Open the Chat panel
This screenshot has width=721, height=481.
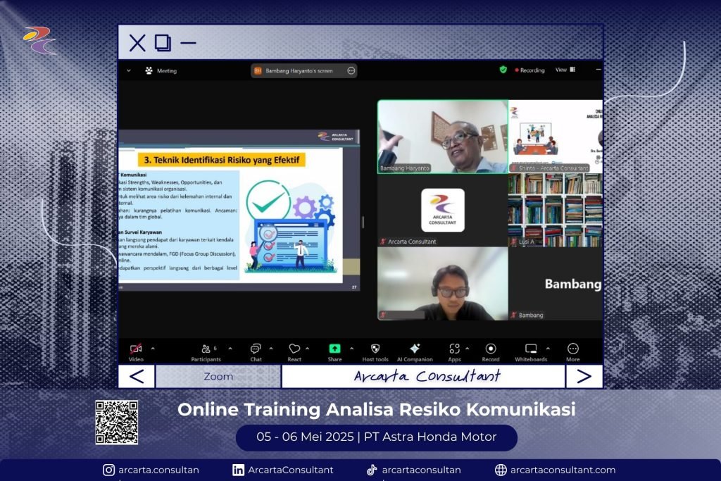256,349
